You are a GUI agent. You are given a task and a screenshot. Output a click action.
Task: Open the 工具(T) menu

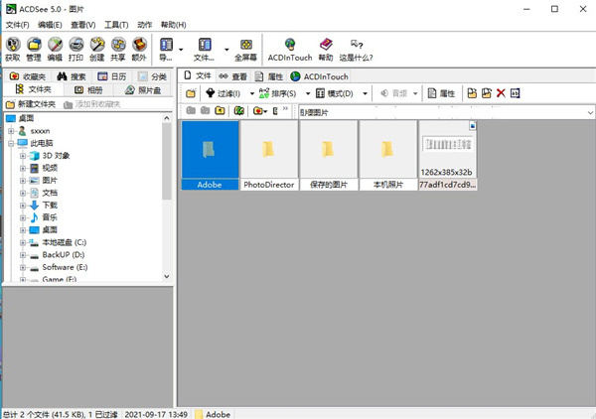pyautogui.click(x=116, y=24)
